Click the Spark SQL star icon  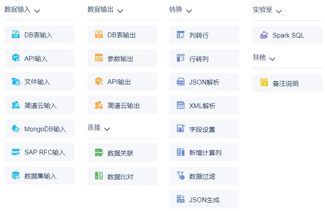(x=264, y=35)
